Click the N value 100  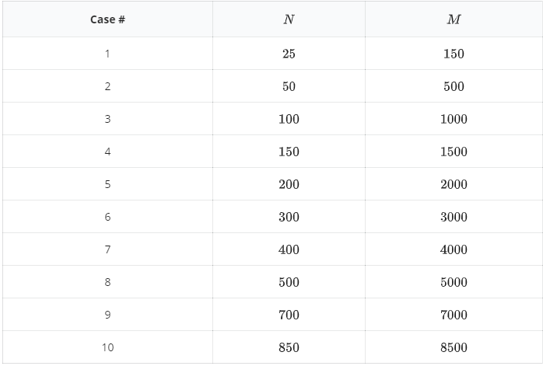tap(289, 119)
